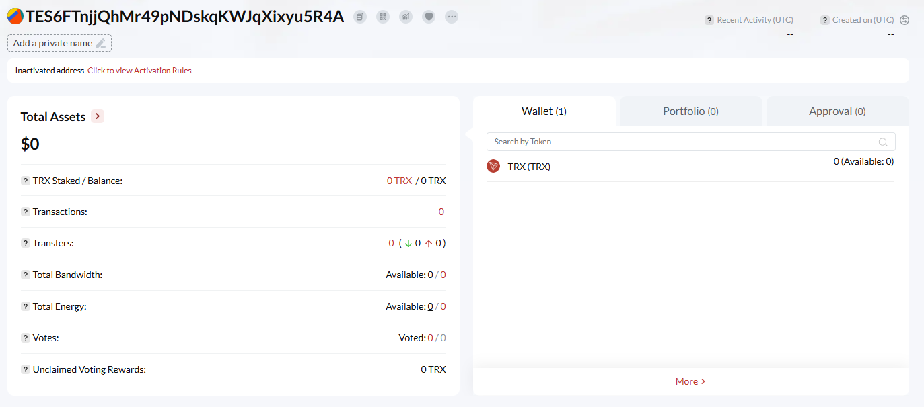The image size is (924, 407).
Task: Click the pencil edit icon beside private name
Action: (101, 43)
